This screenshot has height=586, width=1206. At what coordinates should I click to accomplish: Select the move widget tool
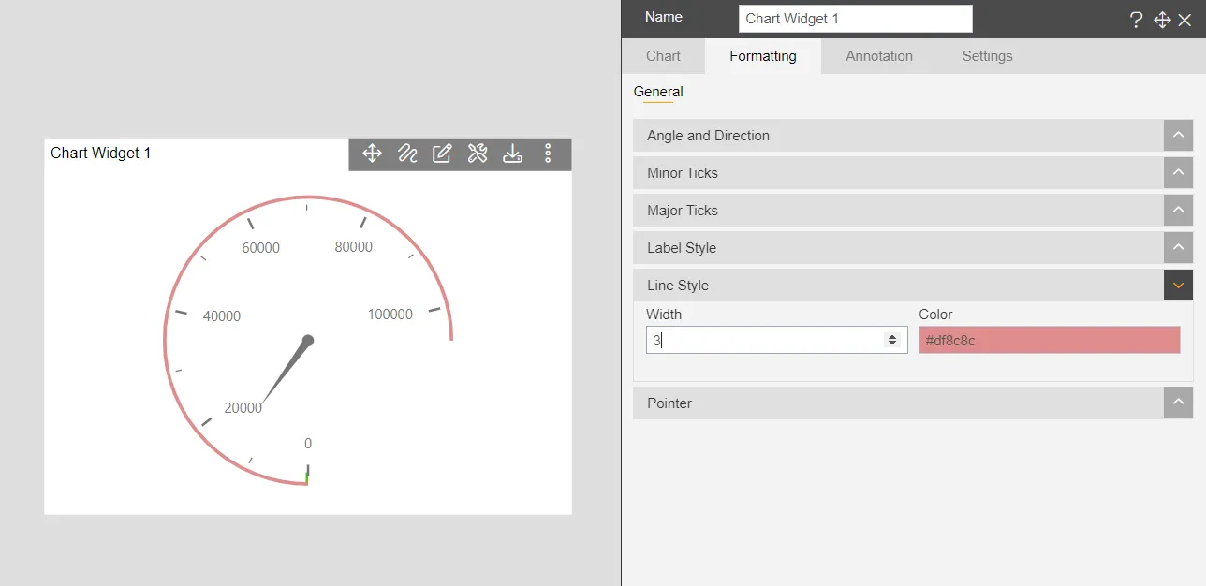pyautogui.click(x=372, y=154)
